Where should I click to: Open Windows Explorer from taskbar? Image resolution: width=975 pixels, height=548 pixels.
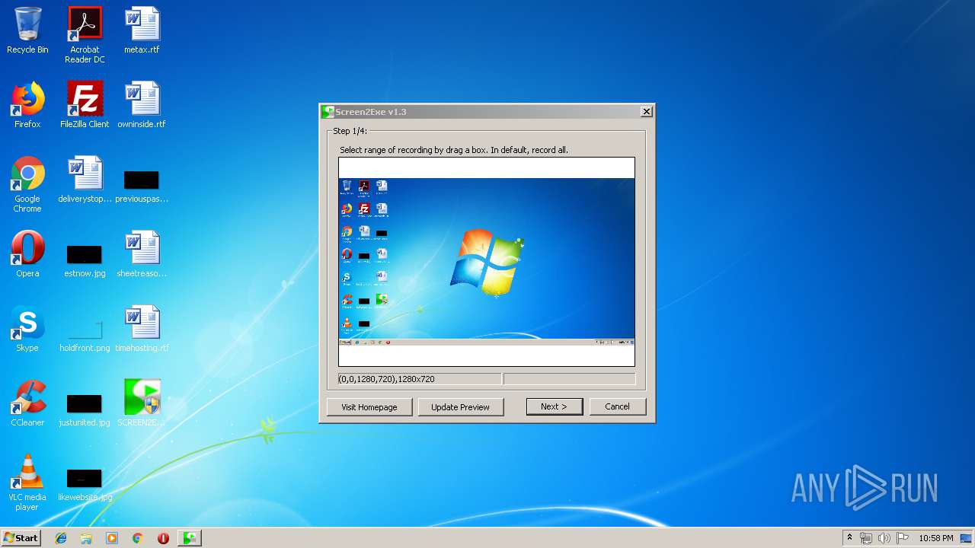86,538
